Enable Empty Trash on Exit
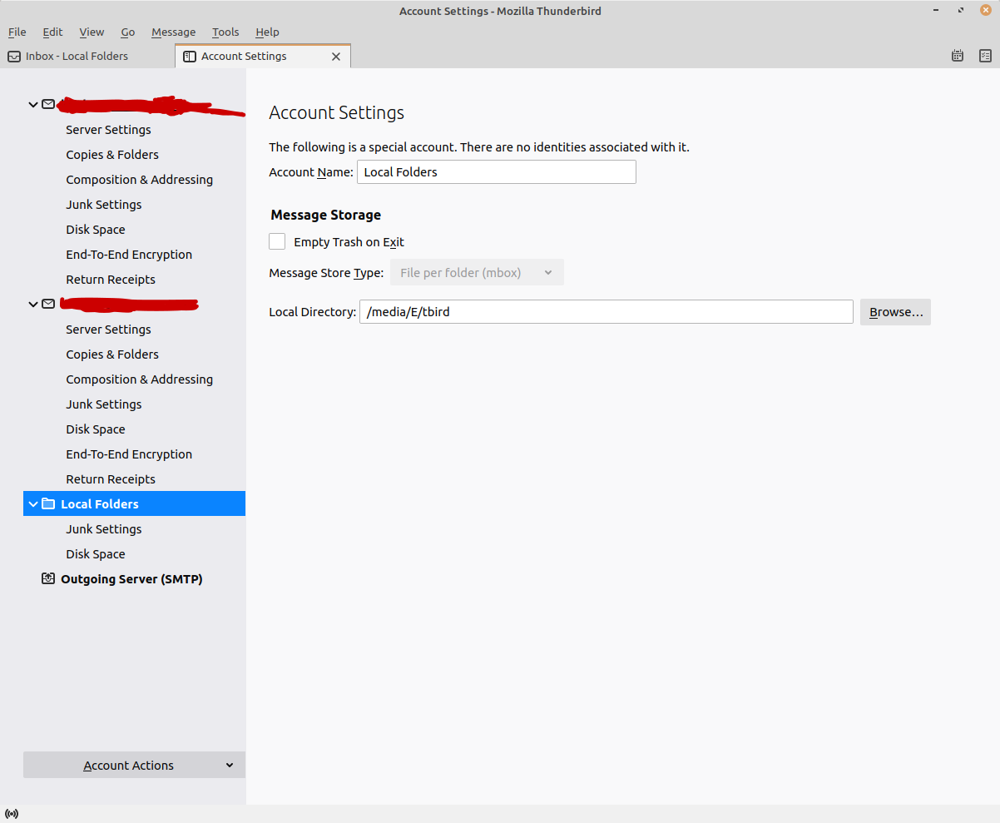 (x=277, y=241)
